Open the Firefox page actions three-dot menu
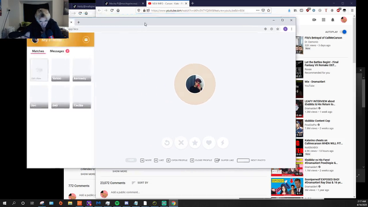This screenshot has height=207, width=368. pos(258,10)
